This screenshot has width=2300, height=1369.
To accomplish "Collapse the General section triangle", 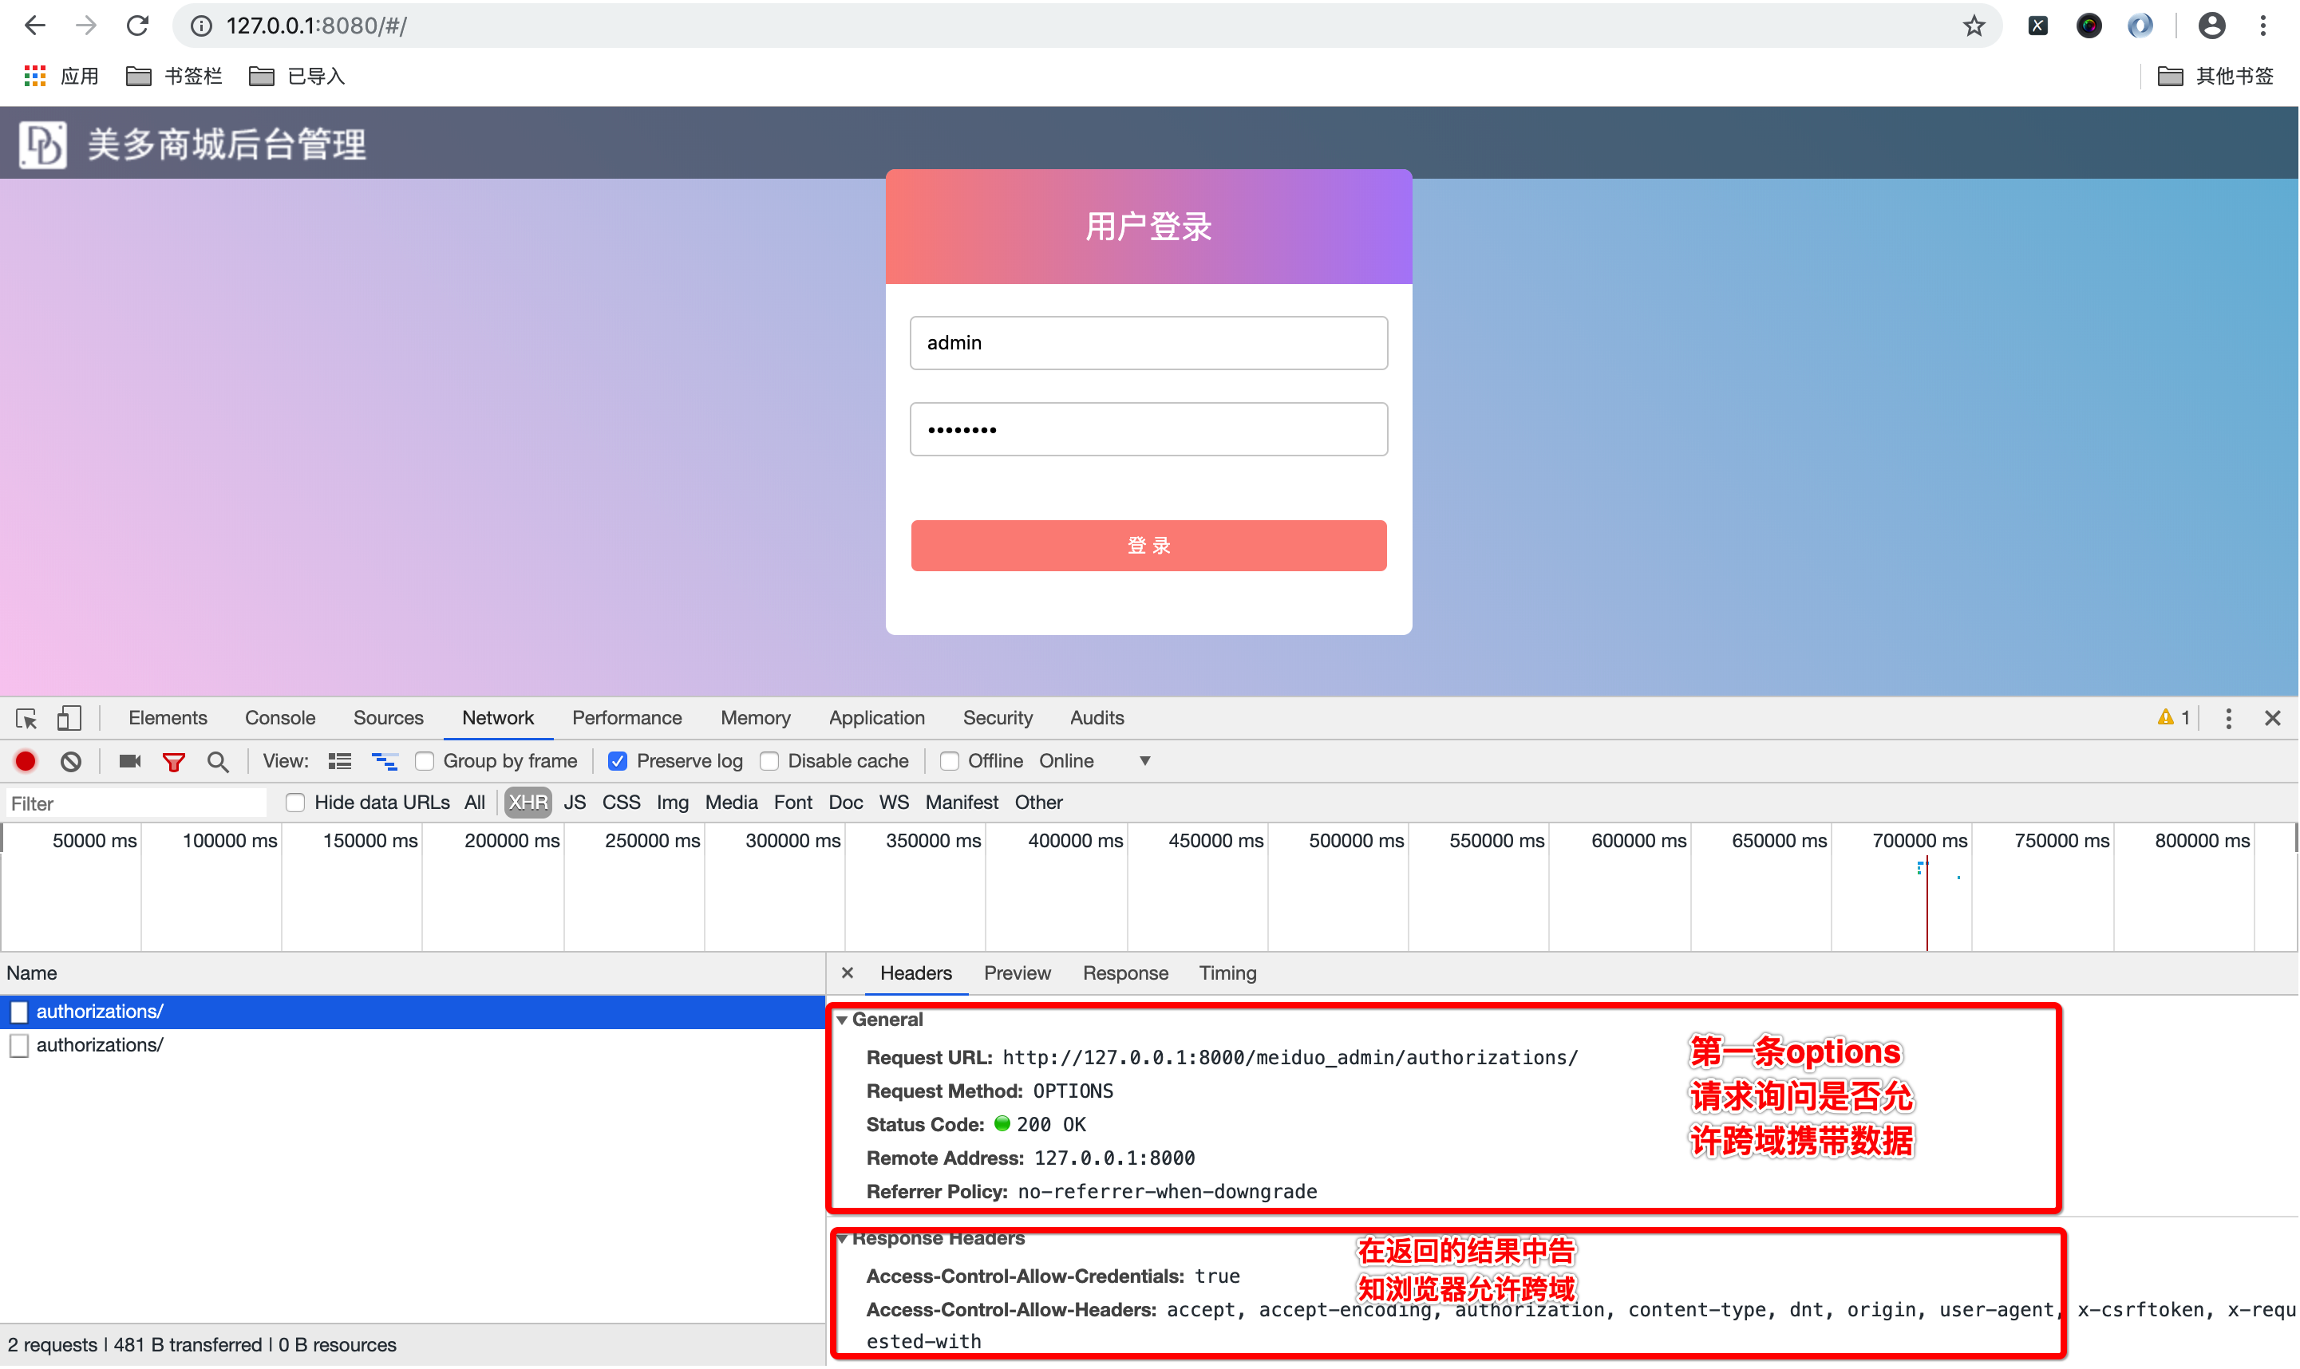I will pyautogui.click(x=841, y=1020).
